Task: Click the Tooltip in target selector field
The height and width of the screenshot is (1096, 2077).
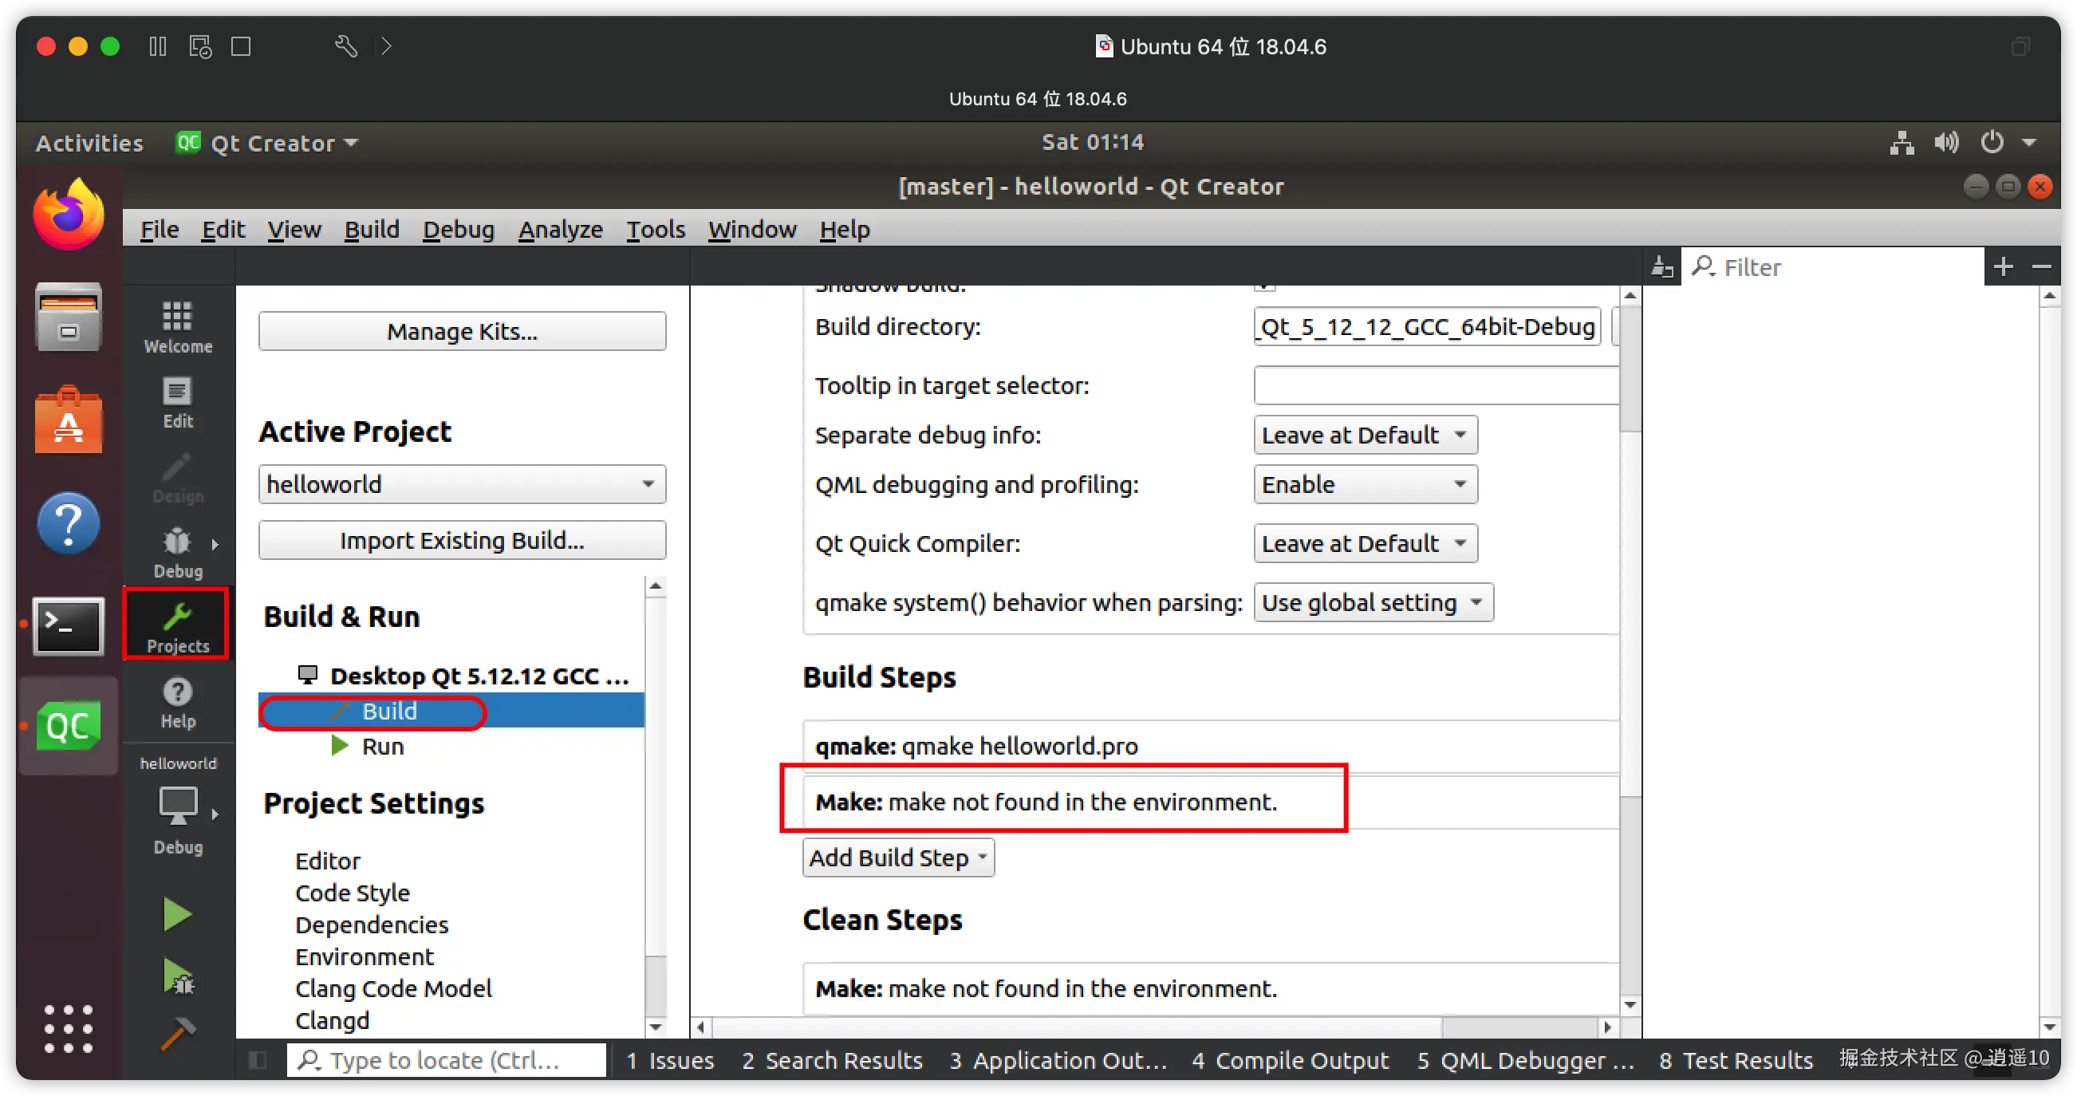Action: (x=1435, y=385)
